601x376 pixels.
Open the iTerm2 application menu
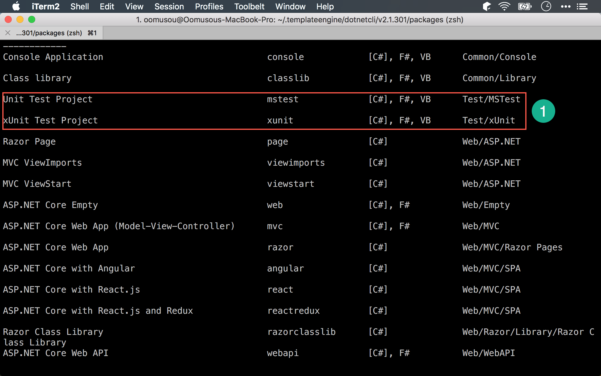pos(45,6)
